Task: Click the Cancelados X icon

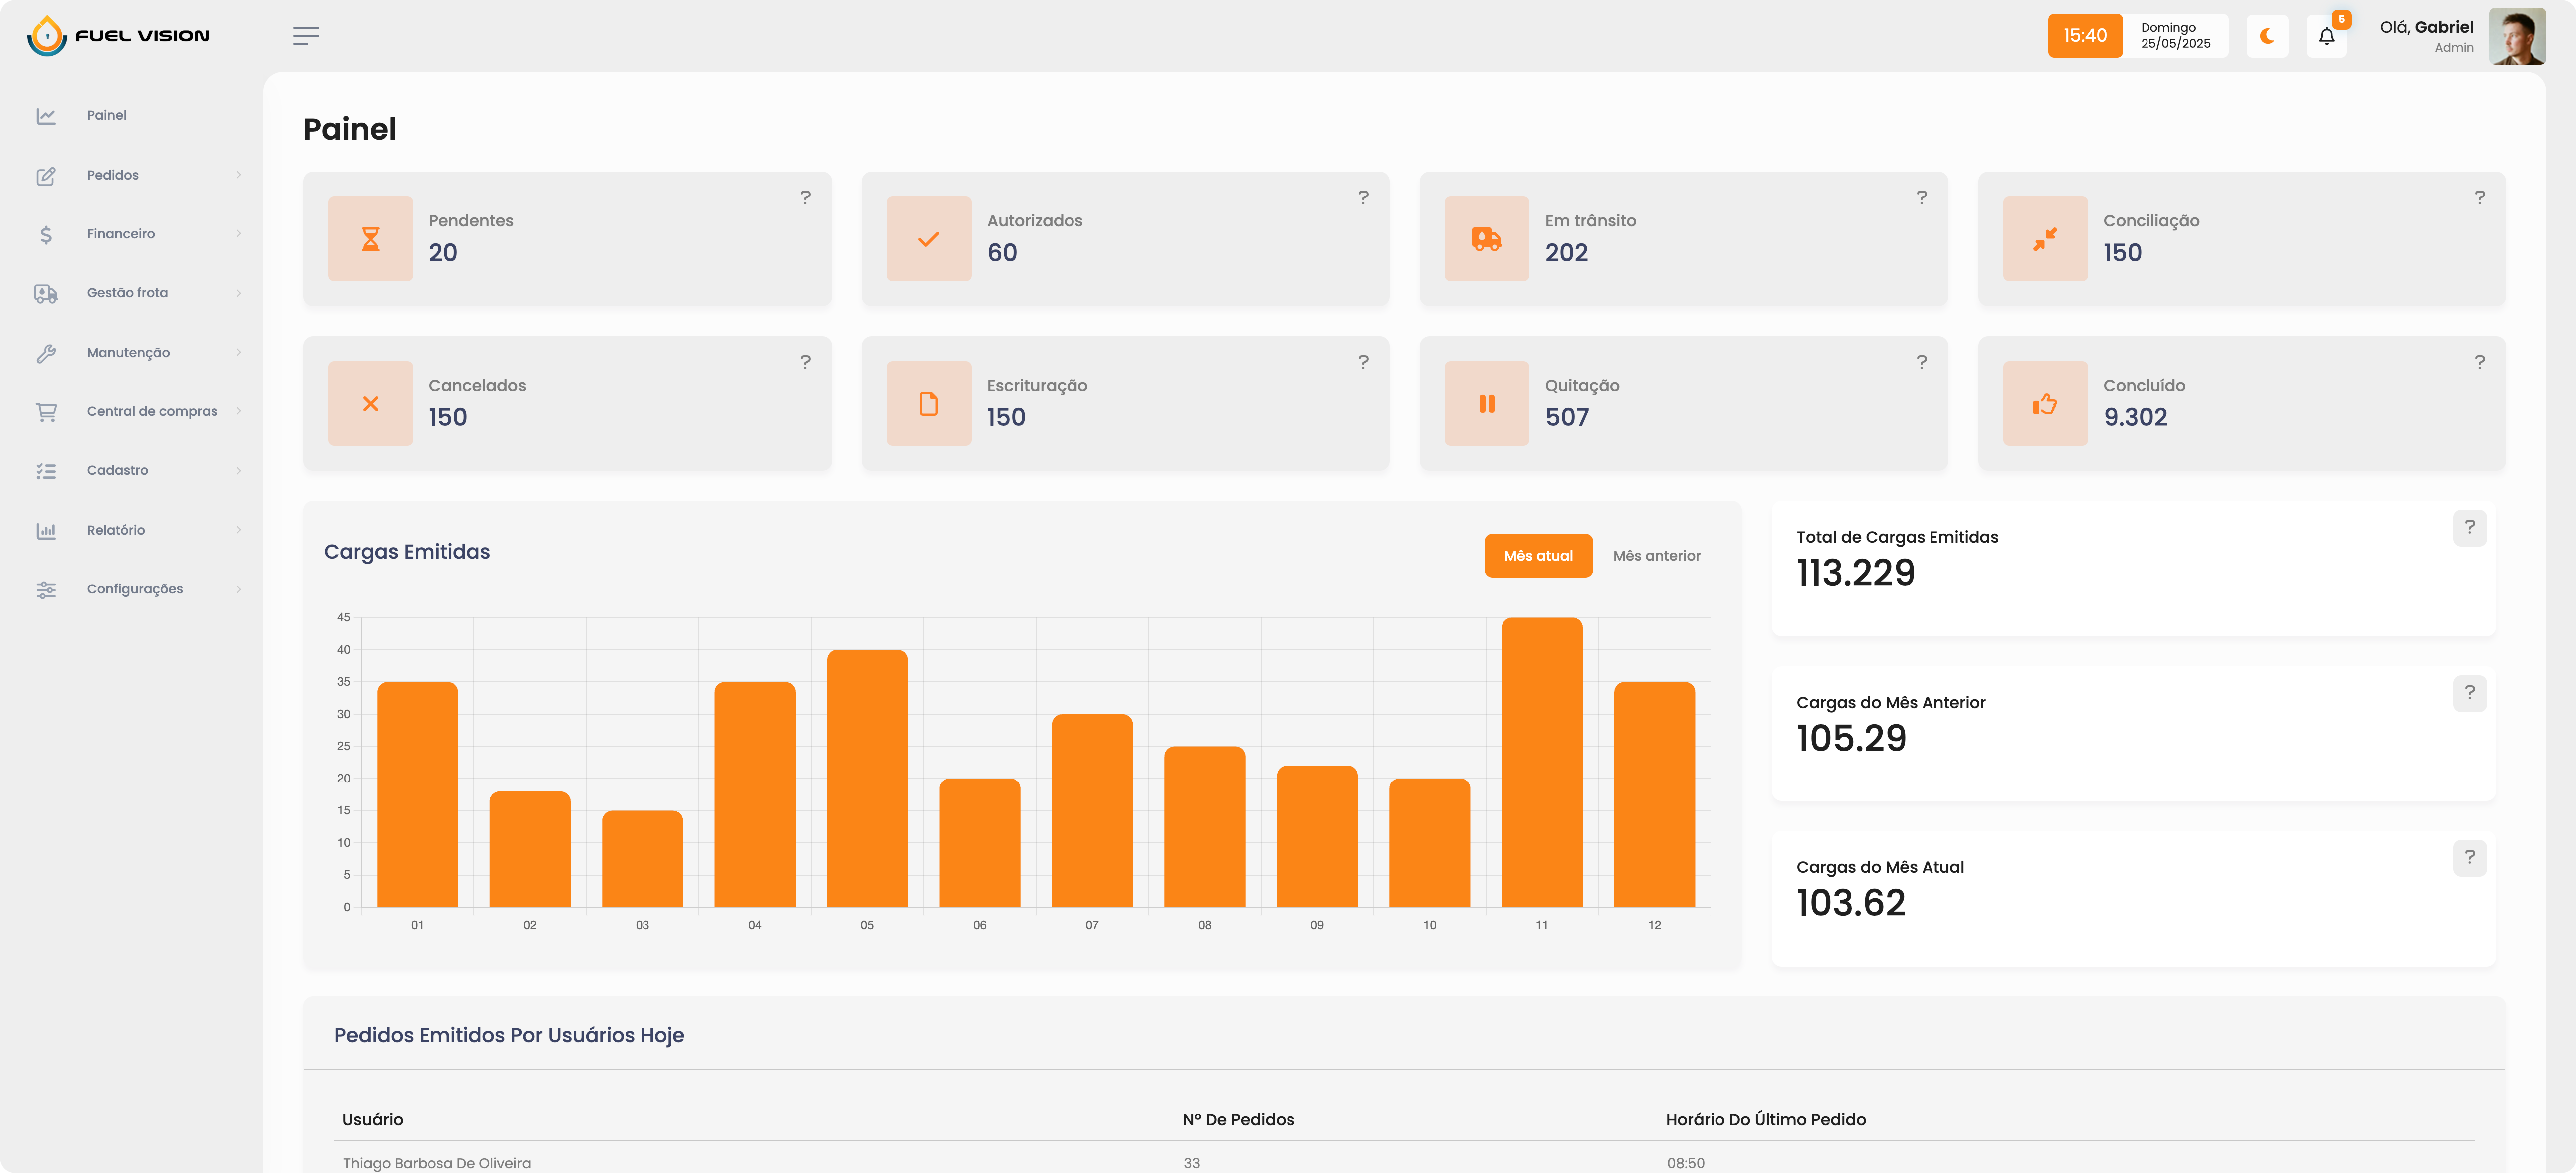Action: 370,404
